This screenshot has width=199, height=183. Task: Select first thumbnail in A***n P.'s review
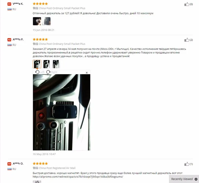[x=37, y=64]
